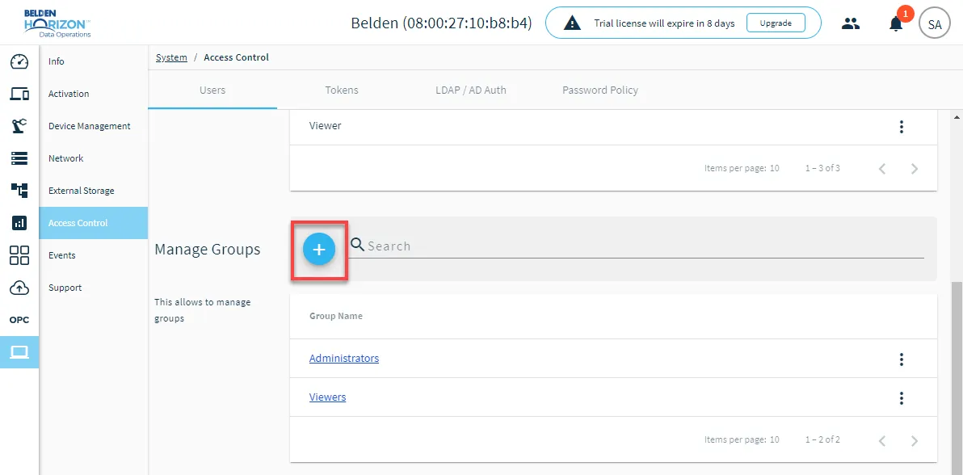Open the flow hierarchy icon in left rail

[x=19, y=191]
